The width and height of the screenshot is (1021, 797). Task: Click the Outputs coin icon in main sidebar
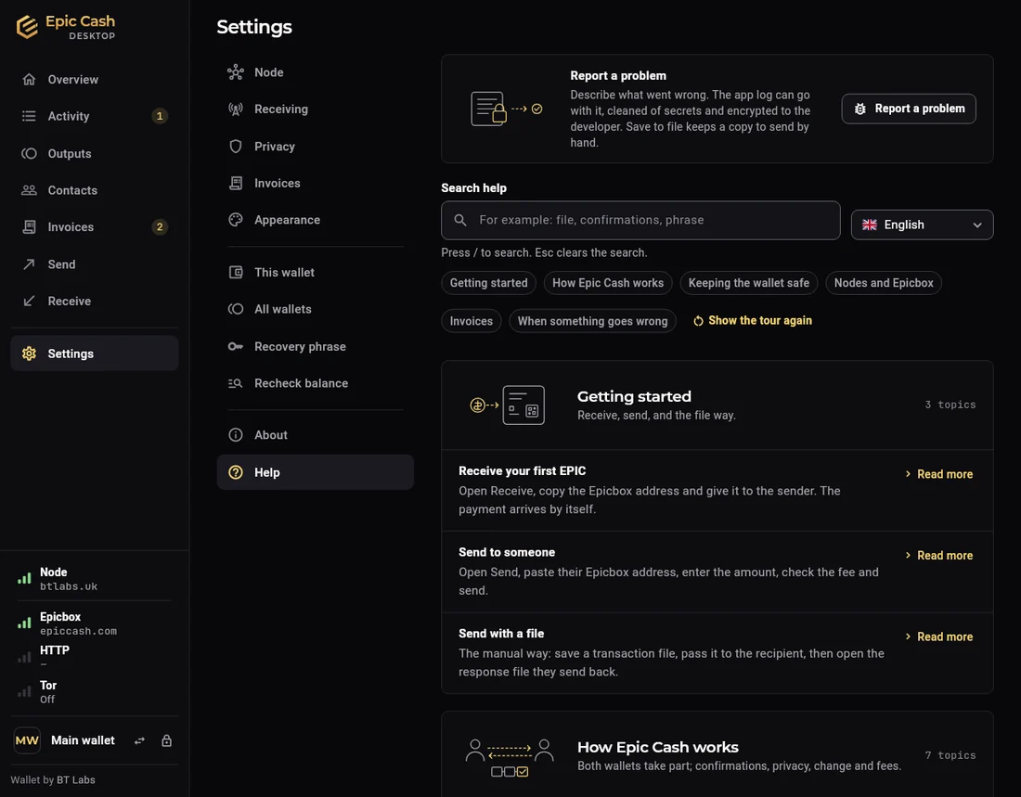click(29, 154)
